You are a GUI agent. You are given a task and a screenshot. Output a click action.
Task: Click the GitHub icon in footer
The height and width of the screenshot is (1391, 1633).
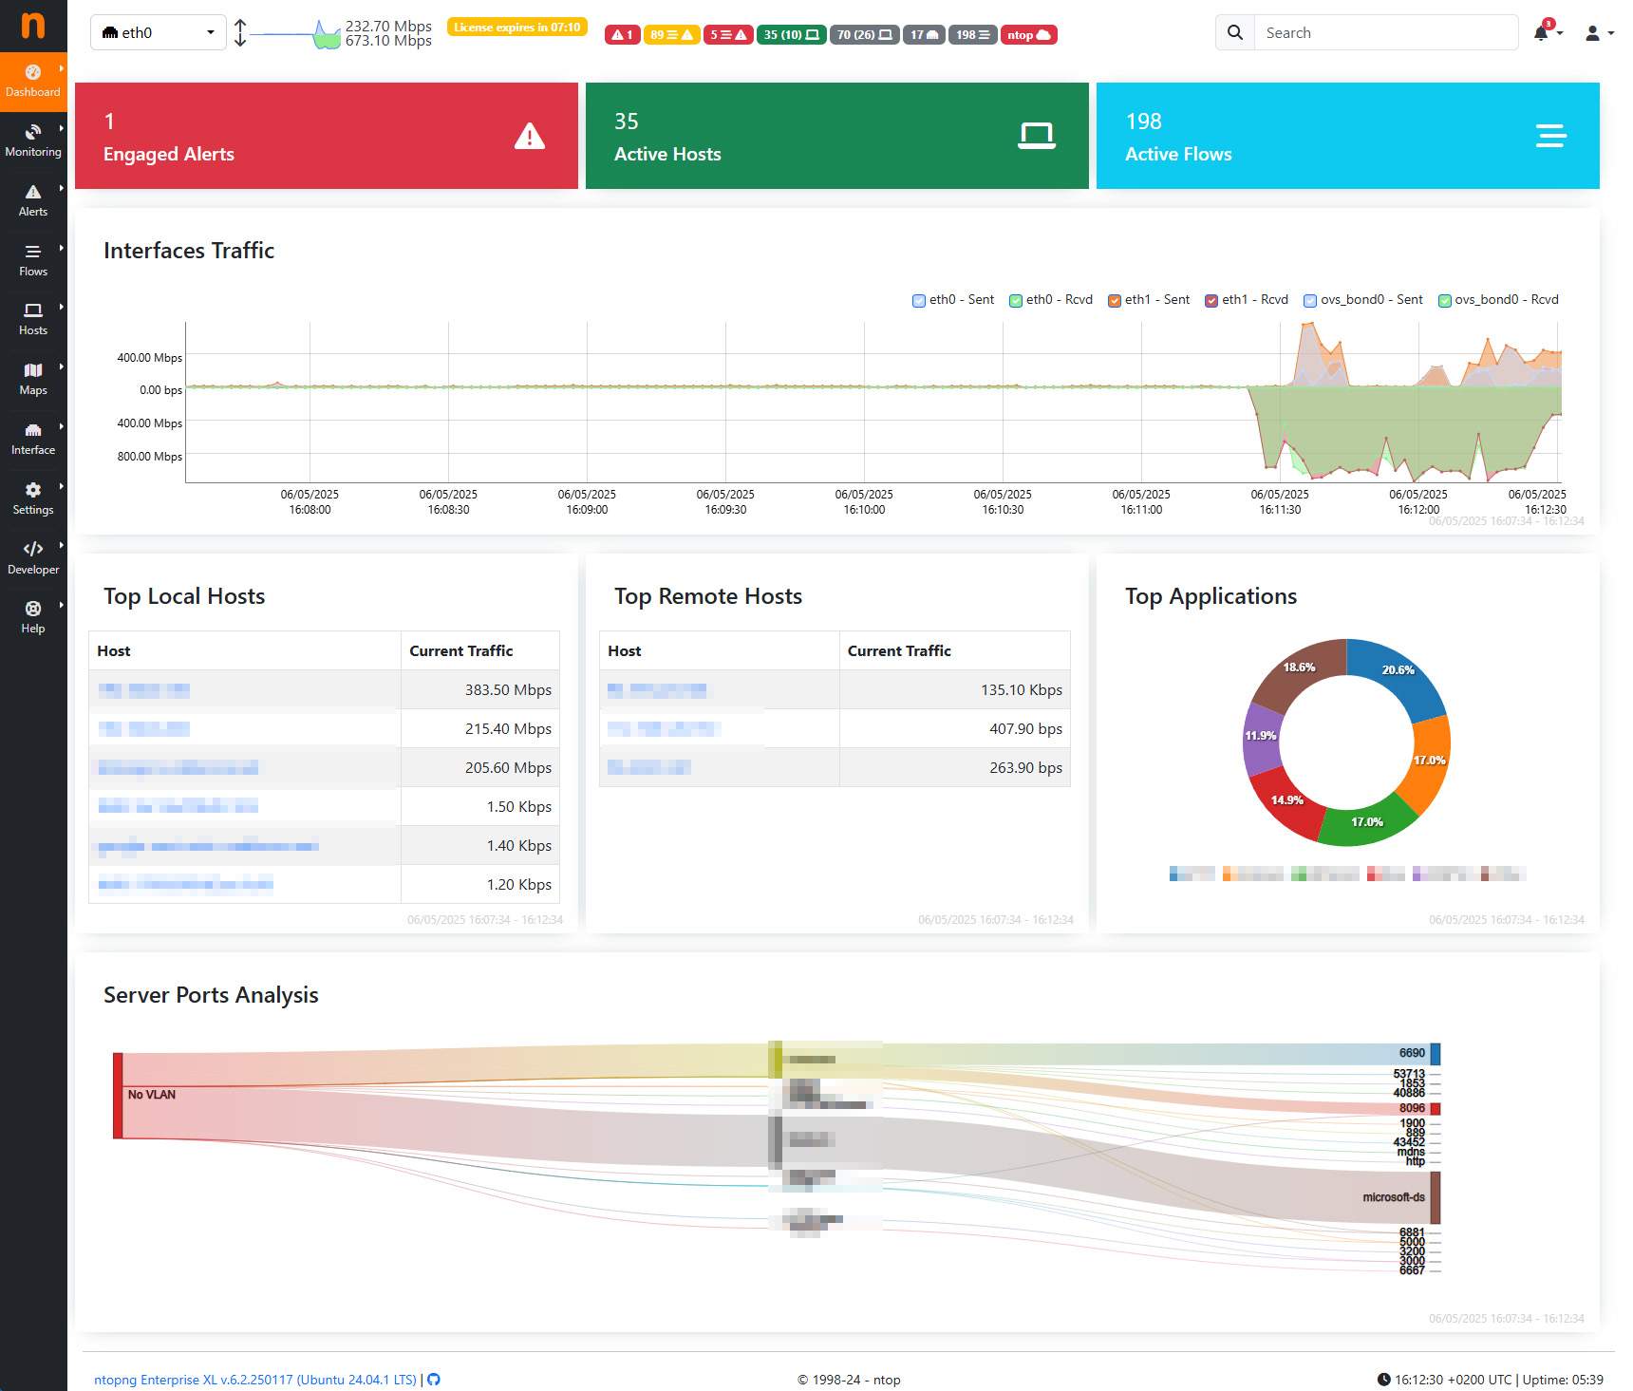click(x=434, y=1380)
